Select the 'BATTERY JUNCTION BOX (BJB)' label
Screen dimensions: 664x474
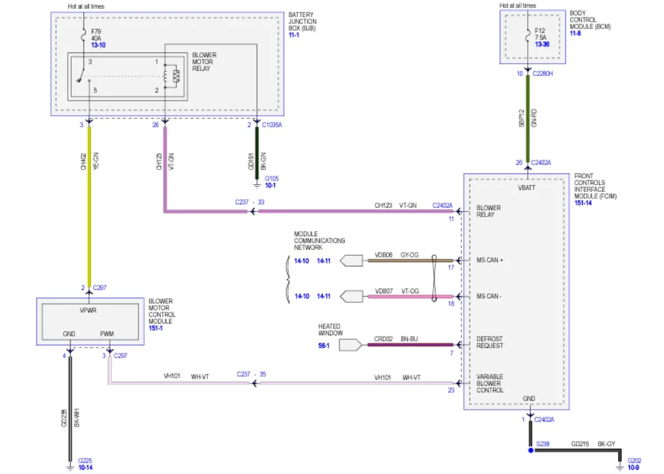[303, 22]
